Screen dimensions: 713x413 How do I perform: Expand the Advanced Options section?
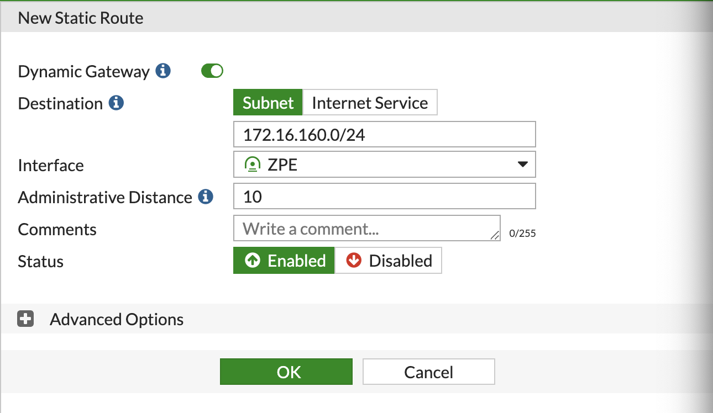(116, 319)
